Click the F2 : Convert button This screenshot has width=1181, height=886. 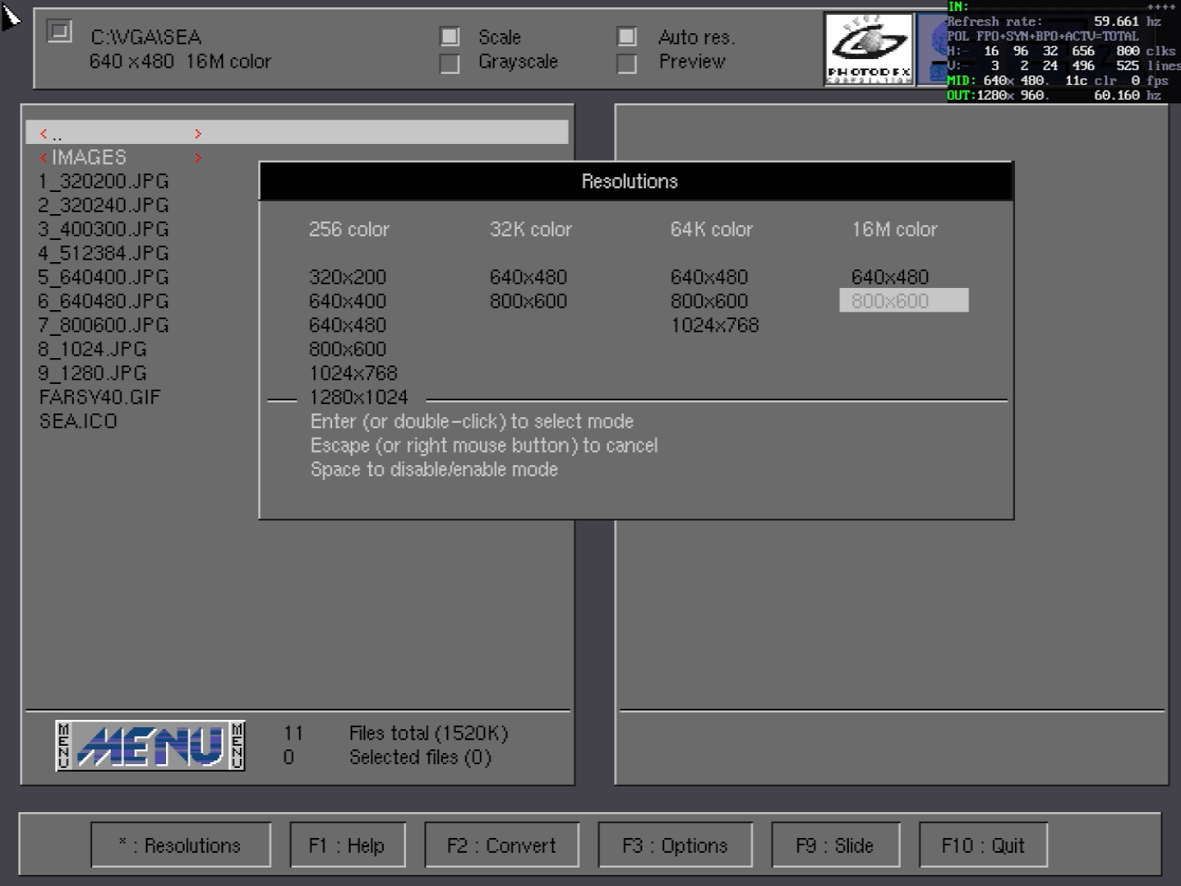501,845
